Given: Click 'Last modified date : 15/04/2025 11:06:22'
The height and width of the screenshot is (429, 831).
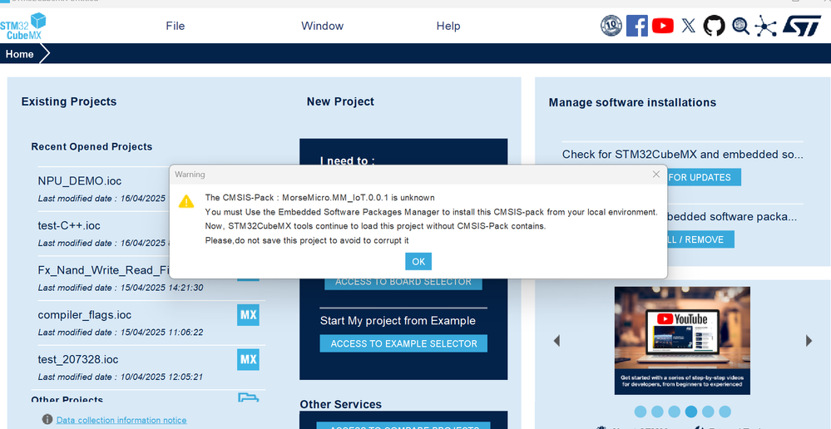Looking at the screenshot, I should point(121,333).
